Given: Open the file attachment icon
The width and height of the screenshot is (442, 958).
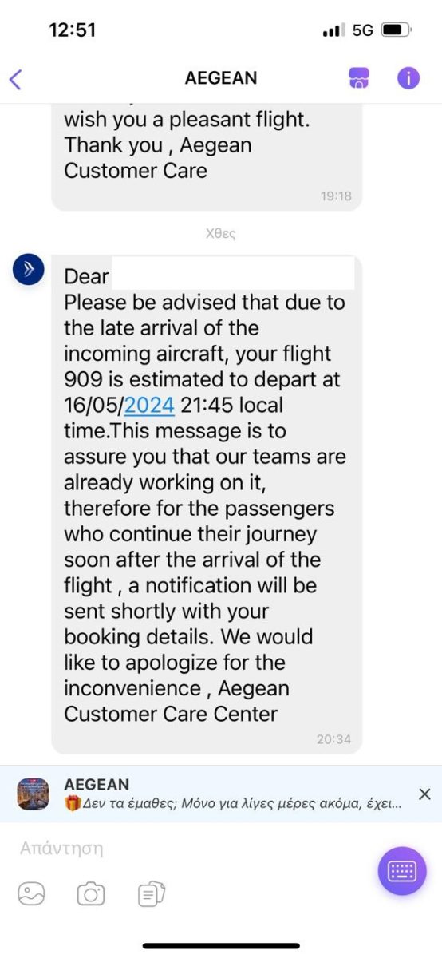Looking at the screenshot, I should [x=151, y=894].
